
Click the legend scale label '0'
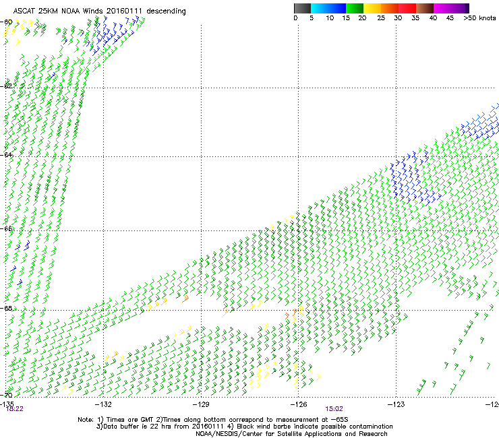pos(295,18)
